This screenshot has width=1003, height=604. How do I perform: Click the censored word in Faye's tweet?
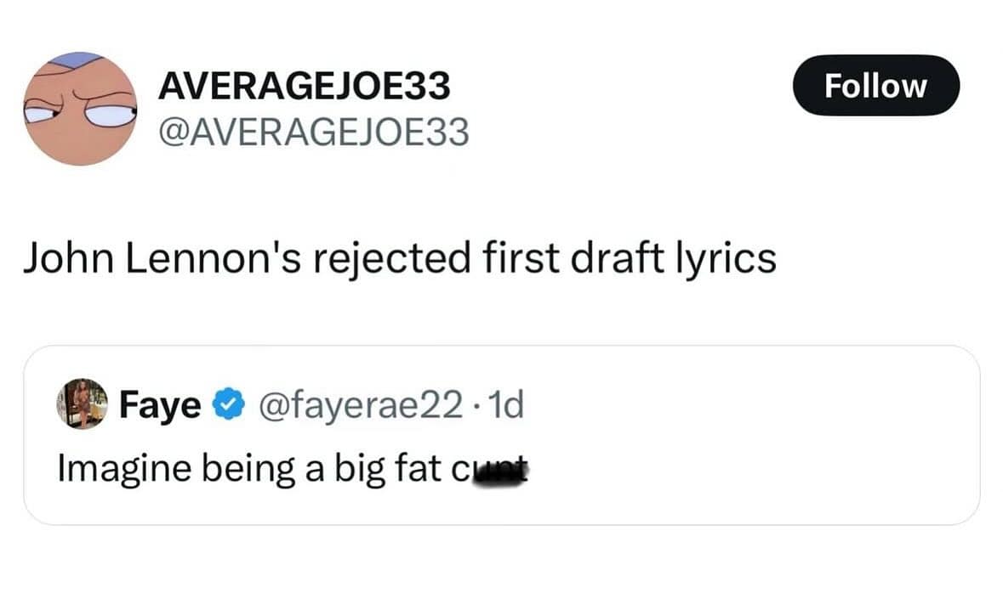(498, 468)
